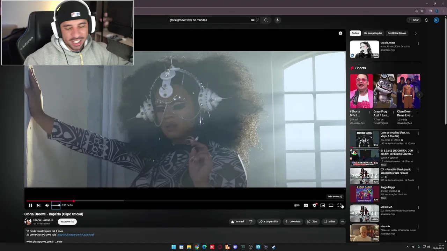Dislike the video
The width and height of the screenshot is (447, 251).
point(251,222)
